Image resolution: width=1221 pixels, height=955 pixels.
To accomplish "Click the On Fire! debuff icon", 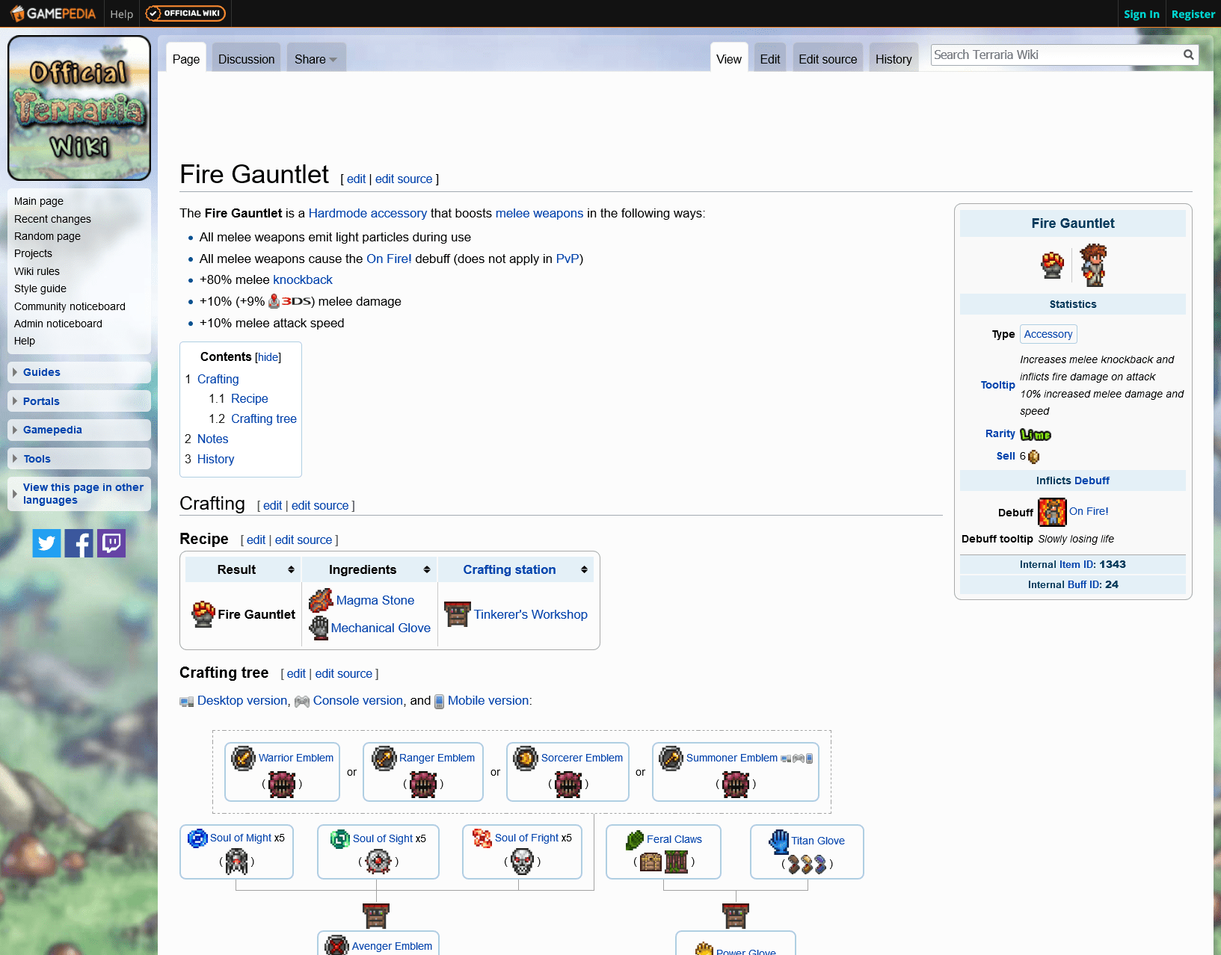I will tap(1052, 512).
